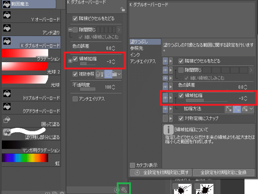258x194 pixels.
Task: Click 全設定を初期設定に登録 button
Action: [224, 173]
